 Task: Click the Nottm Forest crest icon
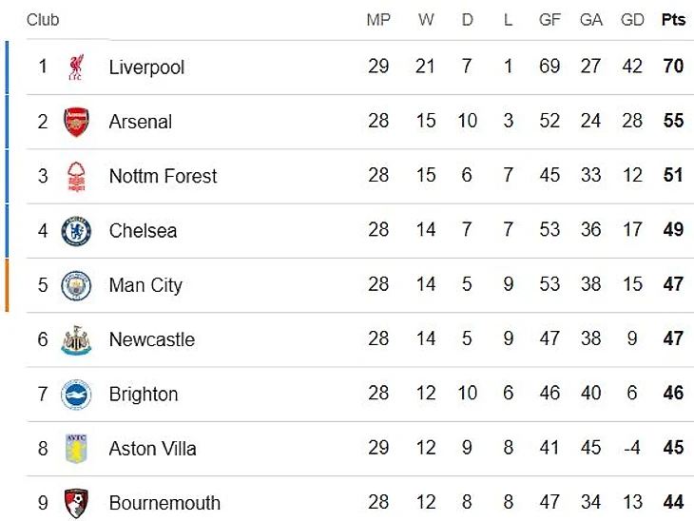[x=76, y=176]
